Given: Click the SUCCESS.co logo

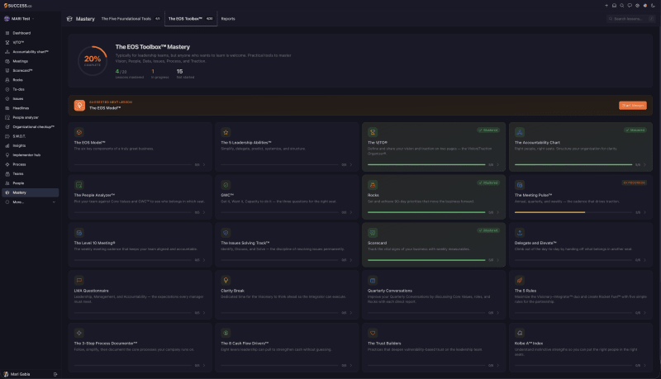Looking at the screenshot, I should pos(17,6).
